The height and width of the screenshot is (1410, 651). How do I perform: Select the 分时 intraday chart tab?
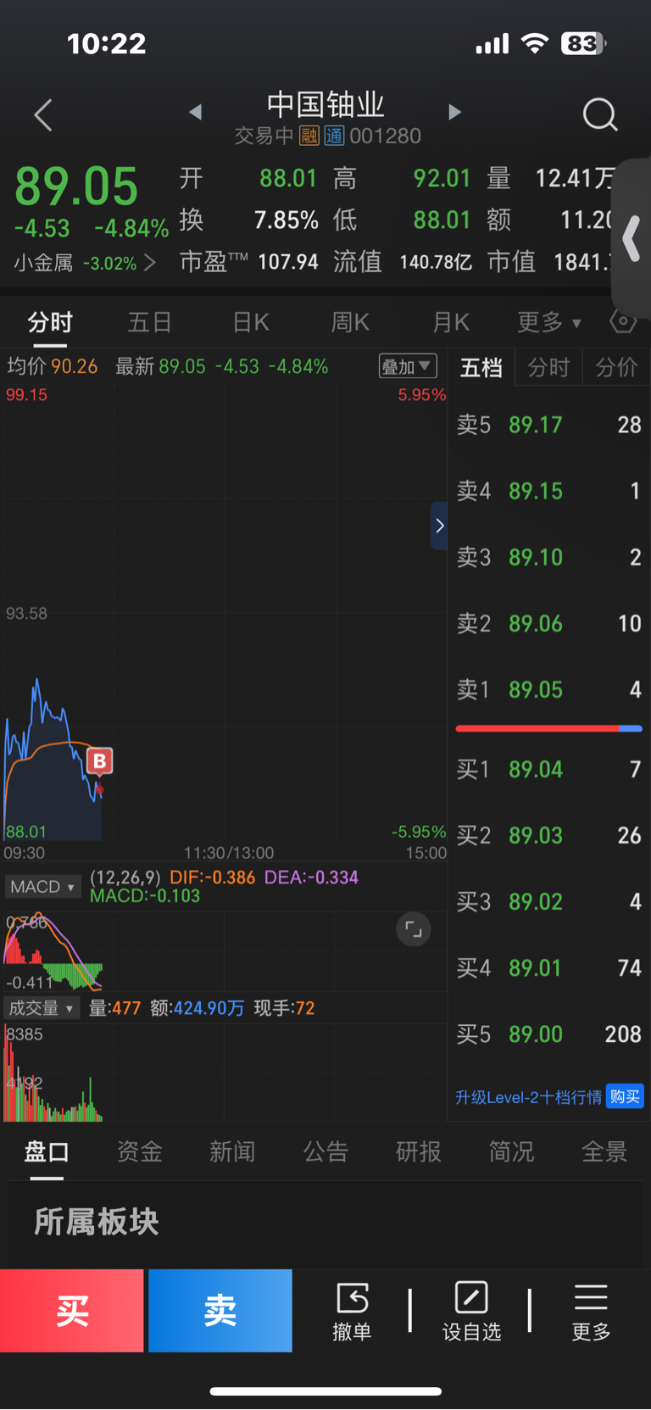(x=50, y=322)
